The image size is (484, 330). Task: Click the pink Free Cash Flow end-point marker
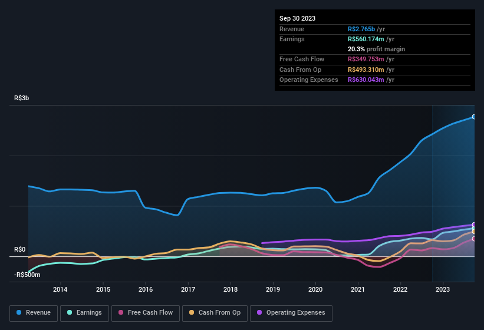(474, 239)
